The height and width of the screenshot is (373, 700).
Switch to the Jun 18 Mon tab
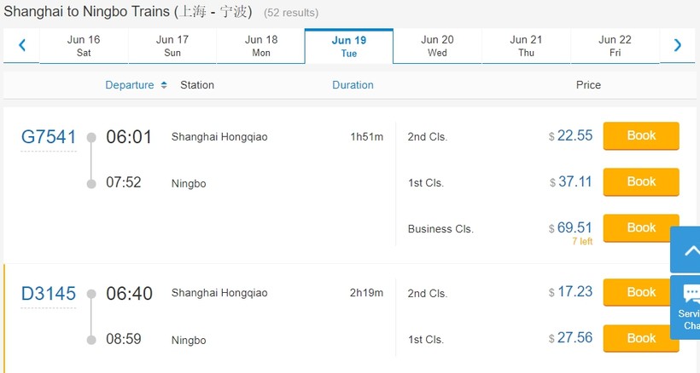point(261,46)
